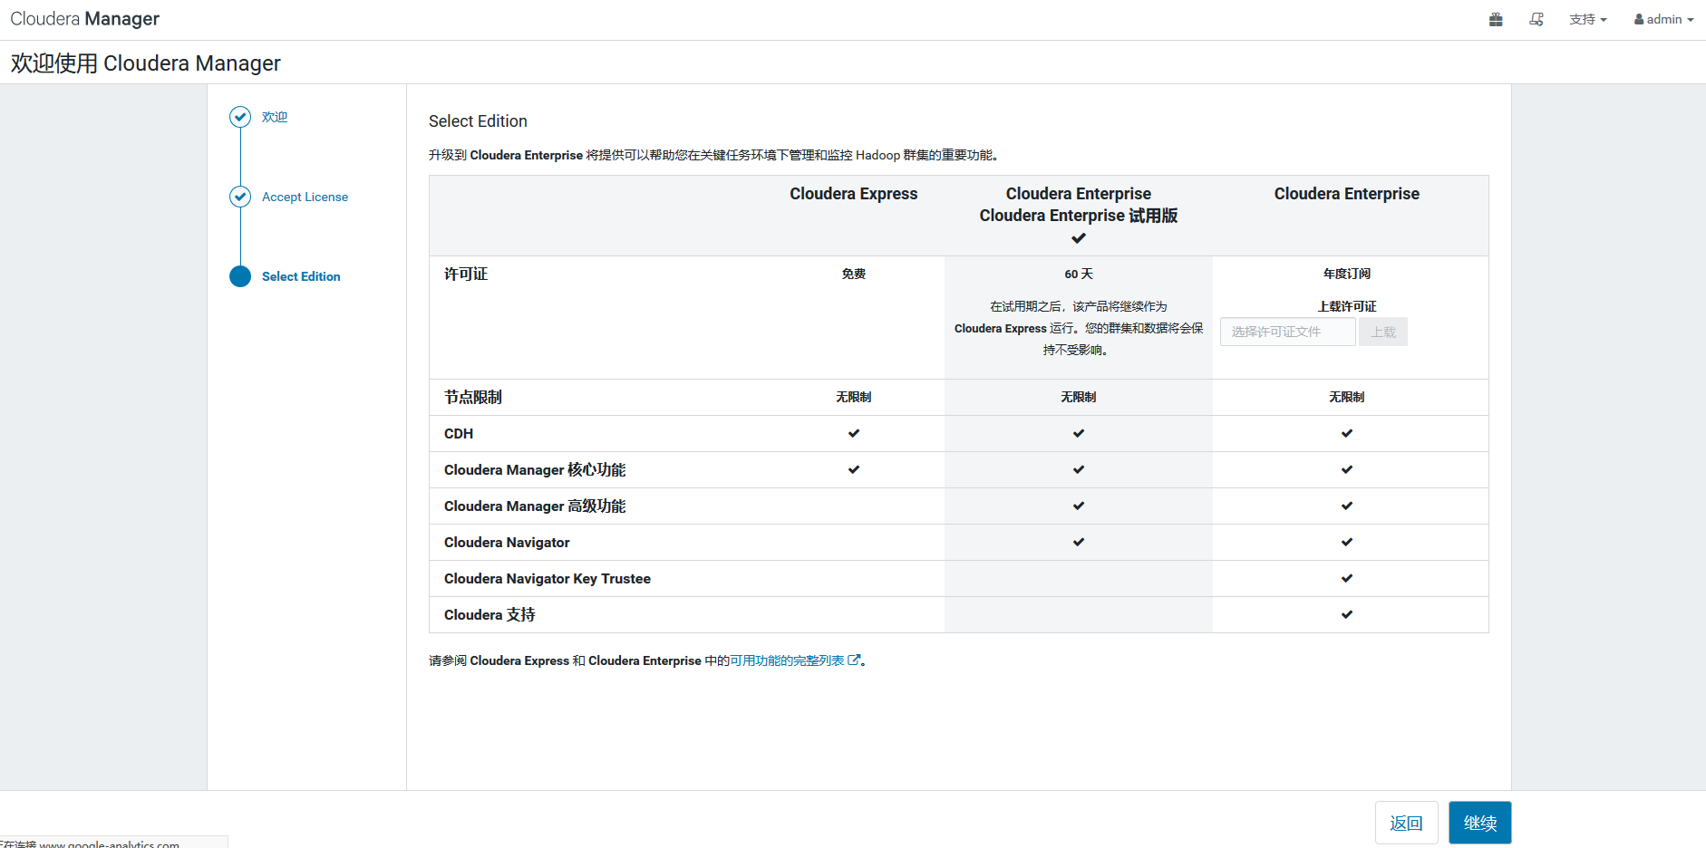This screenshot has width=1706, height=848.
Task: Click Cloudera Navigator checkmark in Enterprise column
Action: [1347, 542]
